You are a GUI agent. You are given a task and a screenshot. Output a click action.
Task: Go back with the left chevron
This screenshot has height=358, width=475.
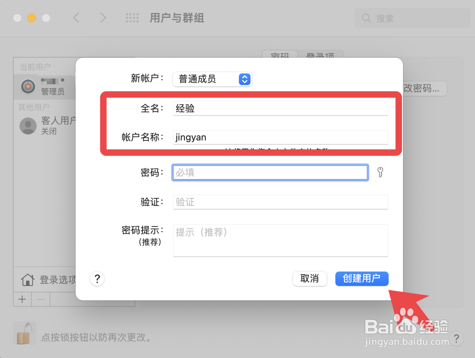[x=76, y=18]
